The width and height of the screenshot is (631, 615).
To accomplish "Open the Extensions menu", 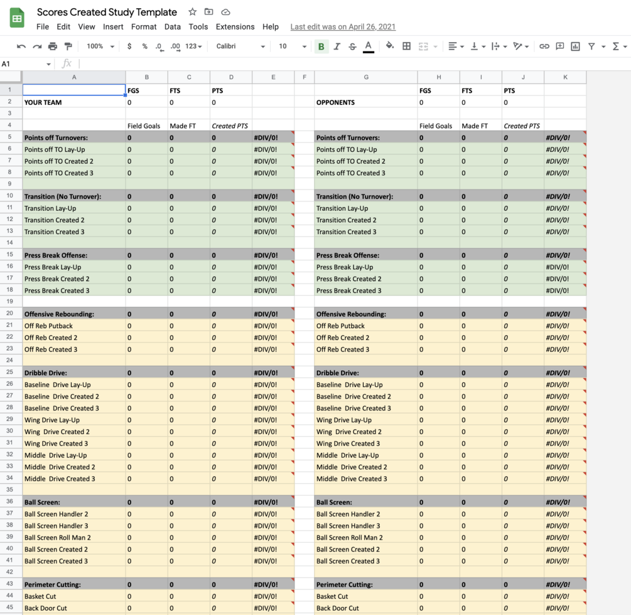I will click(x=235, y=27).
